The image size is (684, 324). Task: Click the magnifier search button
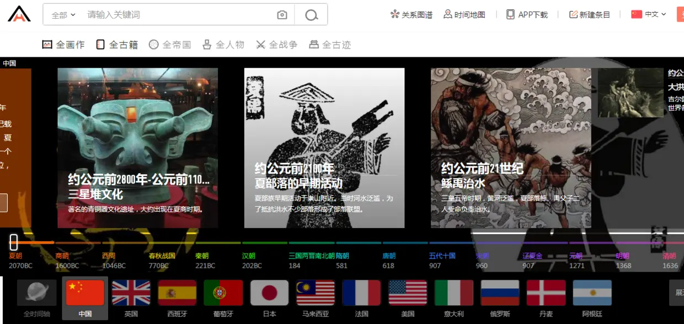pyautogui.click(x=311, y=15)
